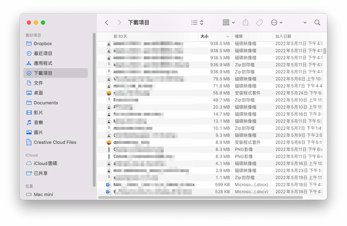
Task: Open 應用程式 in the sidebar
Action: coord(56,63)
